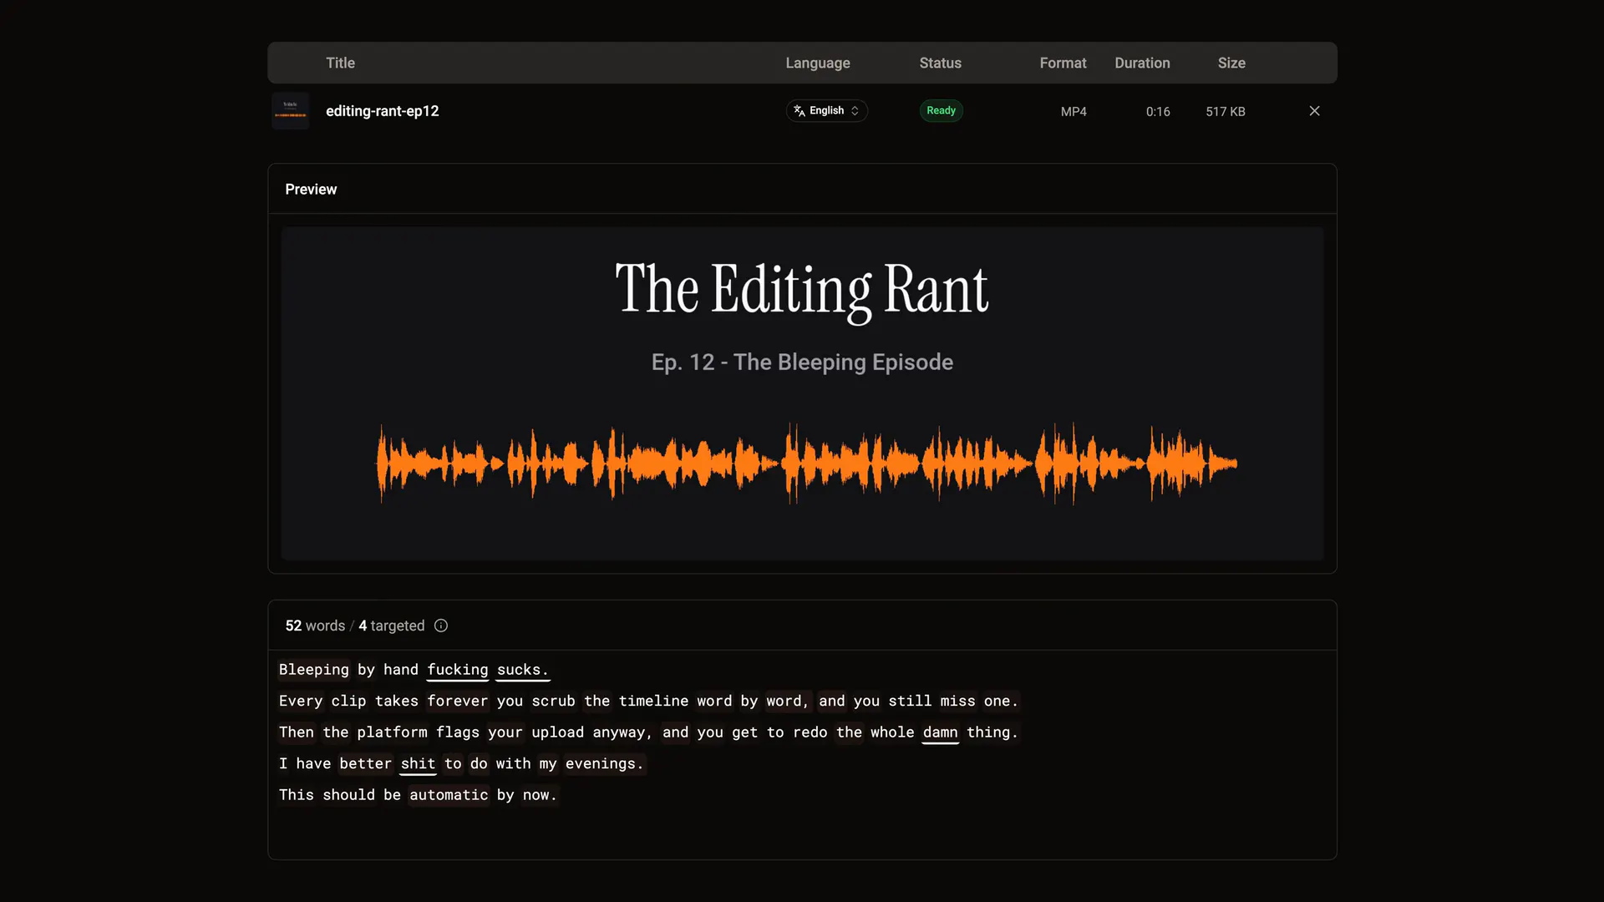Select the word forever in transcript
1604x902 pixels.
click(457, 701)
